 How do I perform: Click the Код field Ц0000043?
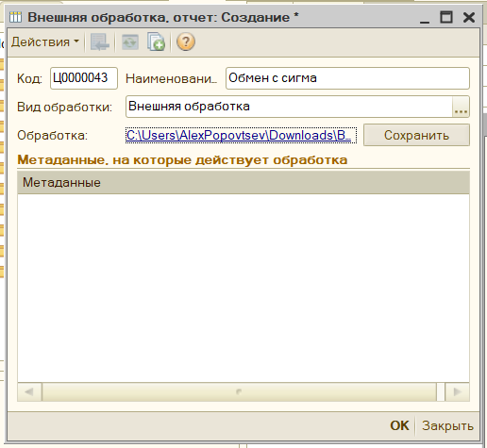(x=84, y=78)
